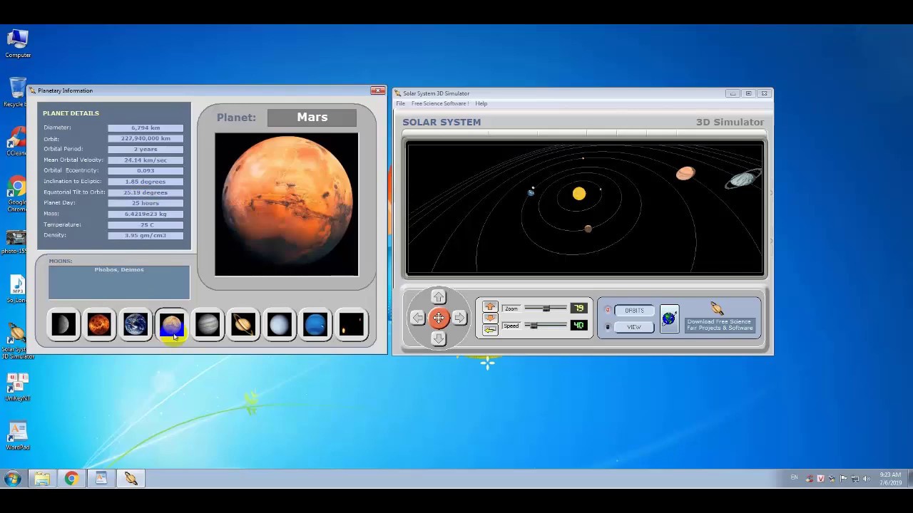Click the Zoom value display 79
Image resolution: width=913 pixels, height=513 pixels.
578,309
